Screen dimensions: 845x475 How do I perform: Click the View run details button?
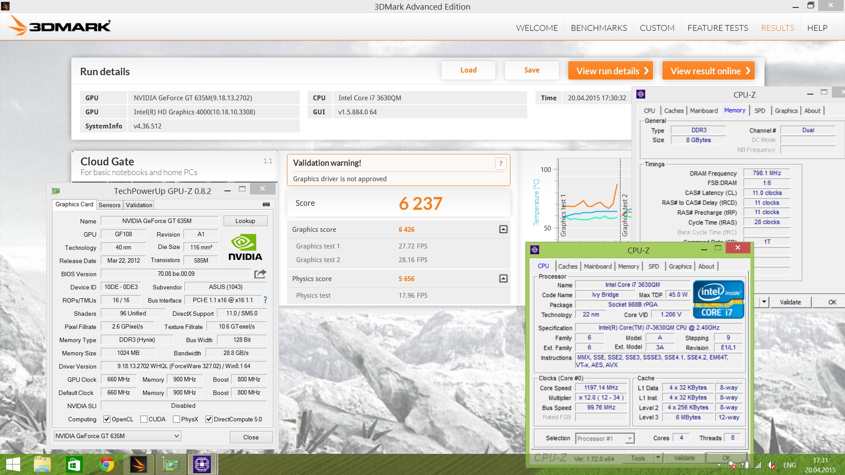[610, 71]
